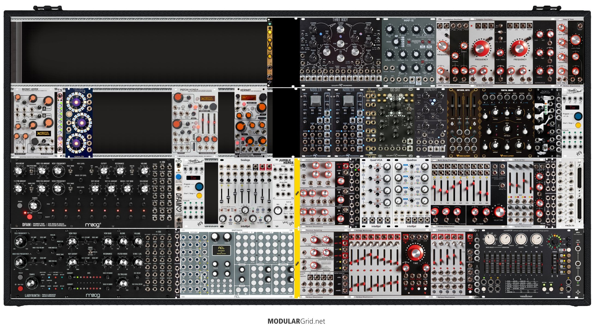This screenshot has height=327, width=593.
Task: Flip the DFAM VCO 2 WAVE switch
Action: tap(70, 189)
